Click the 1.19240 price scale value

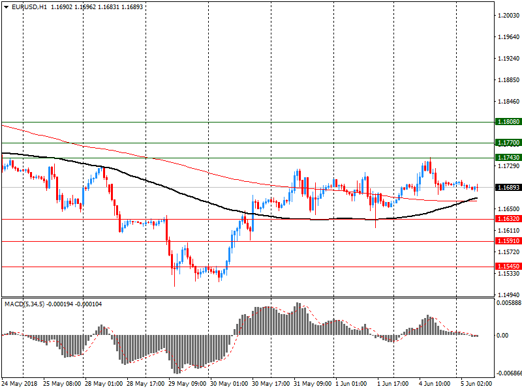point(509,59)
